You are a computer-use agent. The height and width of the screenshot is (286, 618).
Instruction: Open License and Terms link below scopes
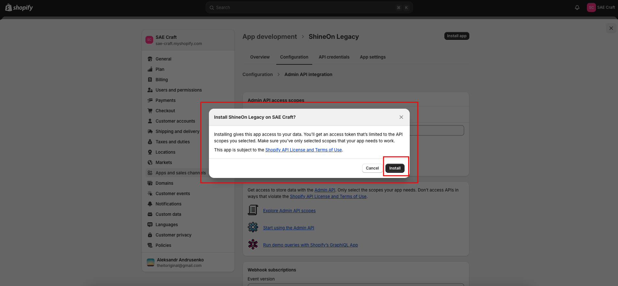click(328, 196)
